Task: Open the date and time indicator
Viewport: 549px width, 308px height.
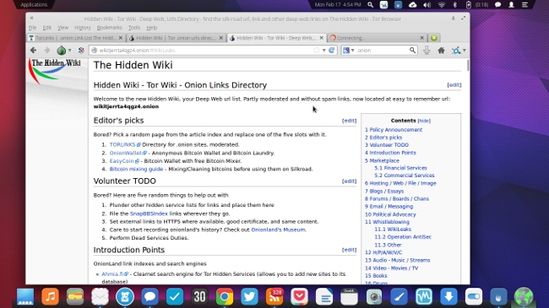Action: [338, 4]
